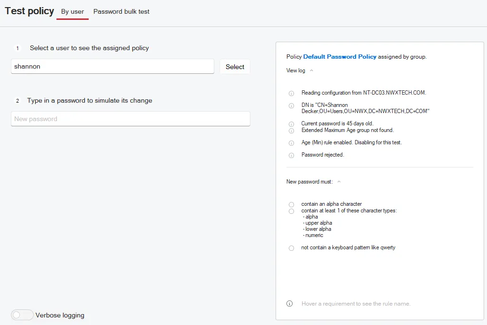Focus the user field containing shannon

click(x=112, y=66)
